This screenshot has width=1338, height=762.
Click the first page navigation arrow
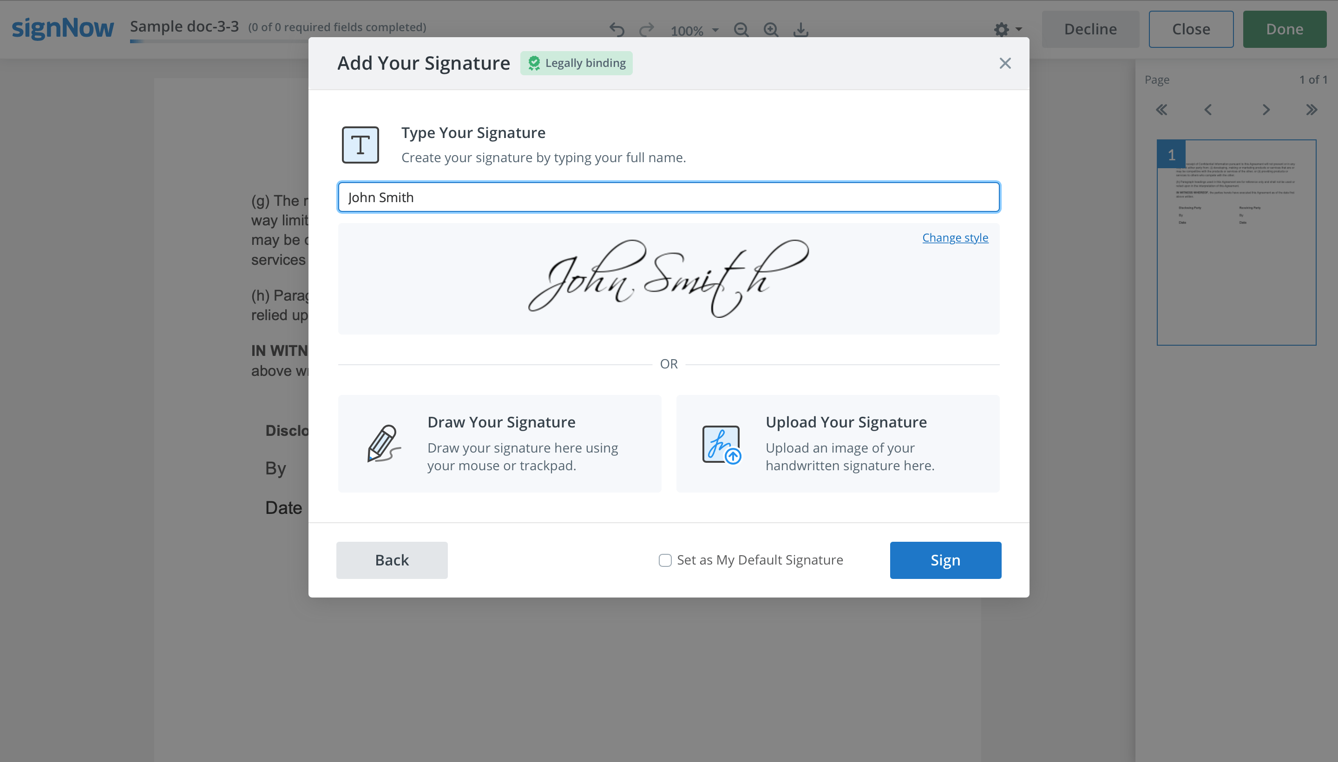click(x=1162, y=109)
